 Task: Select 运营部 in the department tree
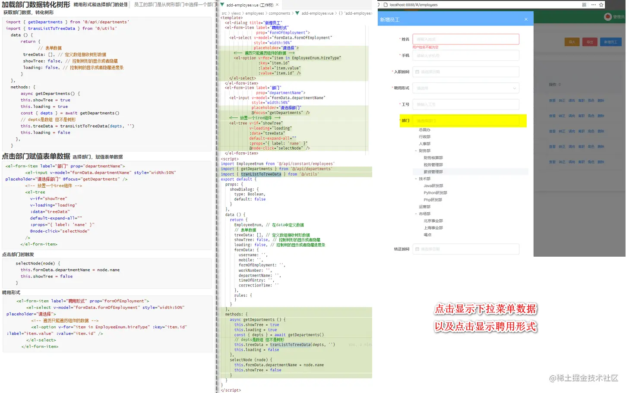(x=424, y=207)
